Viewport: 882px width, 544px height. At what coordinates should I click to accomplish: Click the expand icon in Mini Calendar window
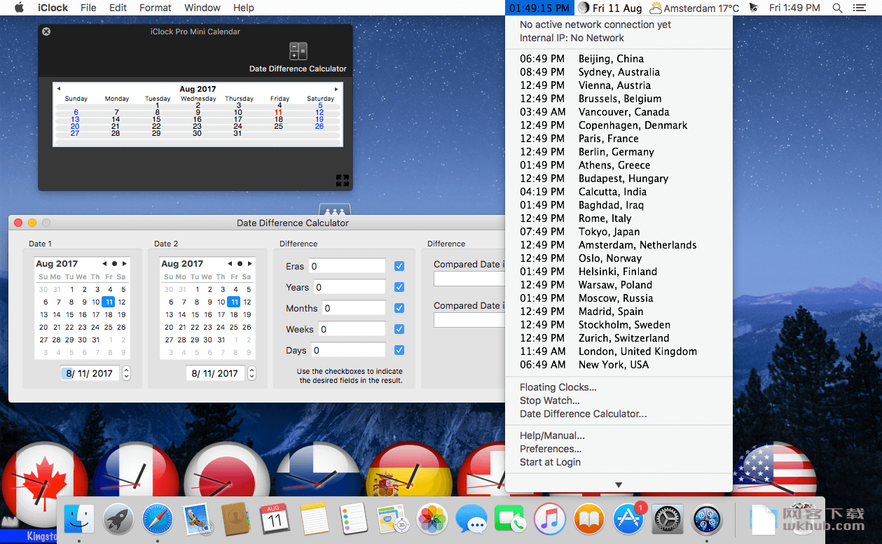pos(342,181)
